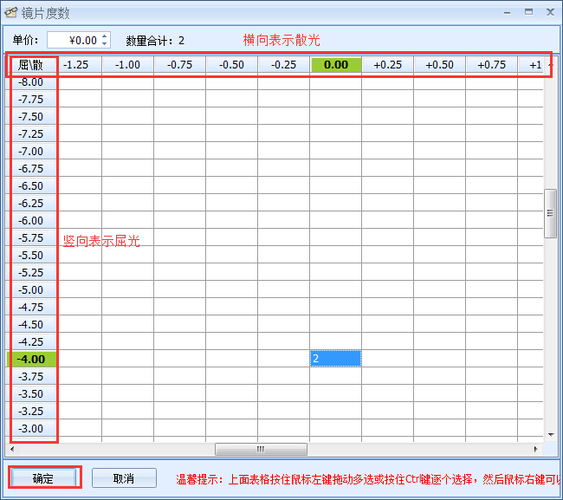Click the scroll-right arrow of horizontal scrollbar
The width and height of the screenshot is (563, 500).
(535, 449)
